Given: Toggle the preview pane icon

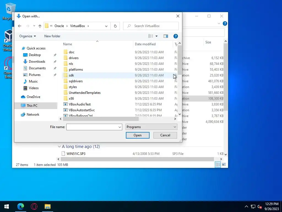Looking at the screenshot, I should coord(166,36).
